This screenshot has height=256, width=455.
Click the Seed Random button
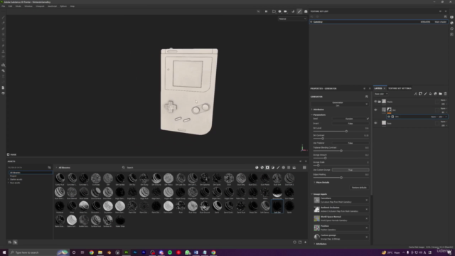[349, 119]
